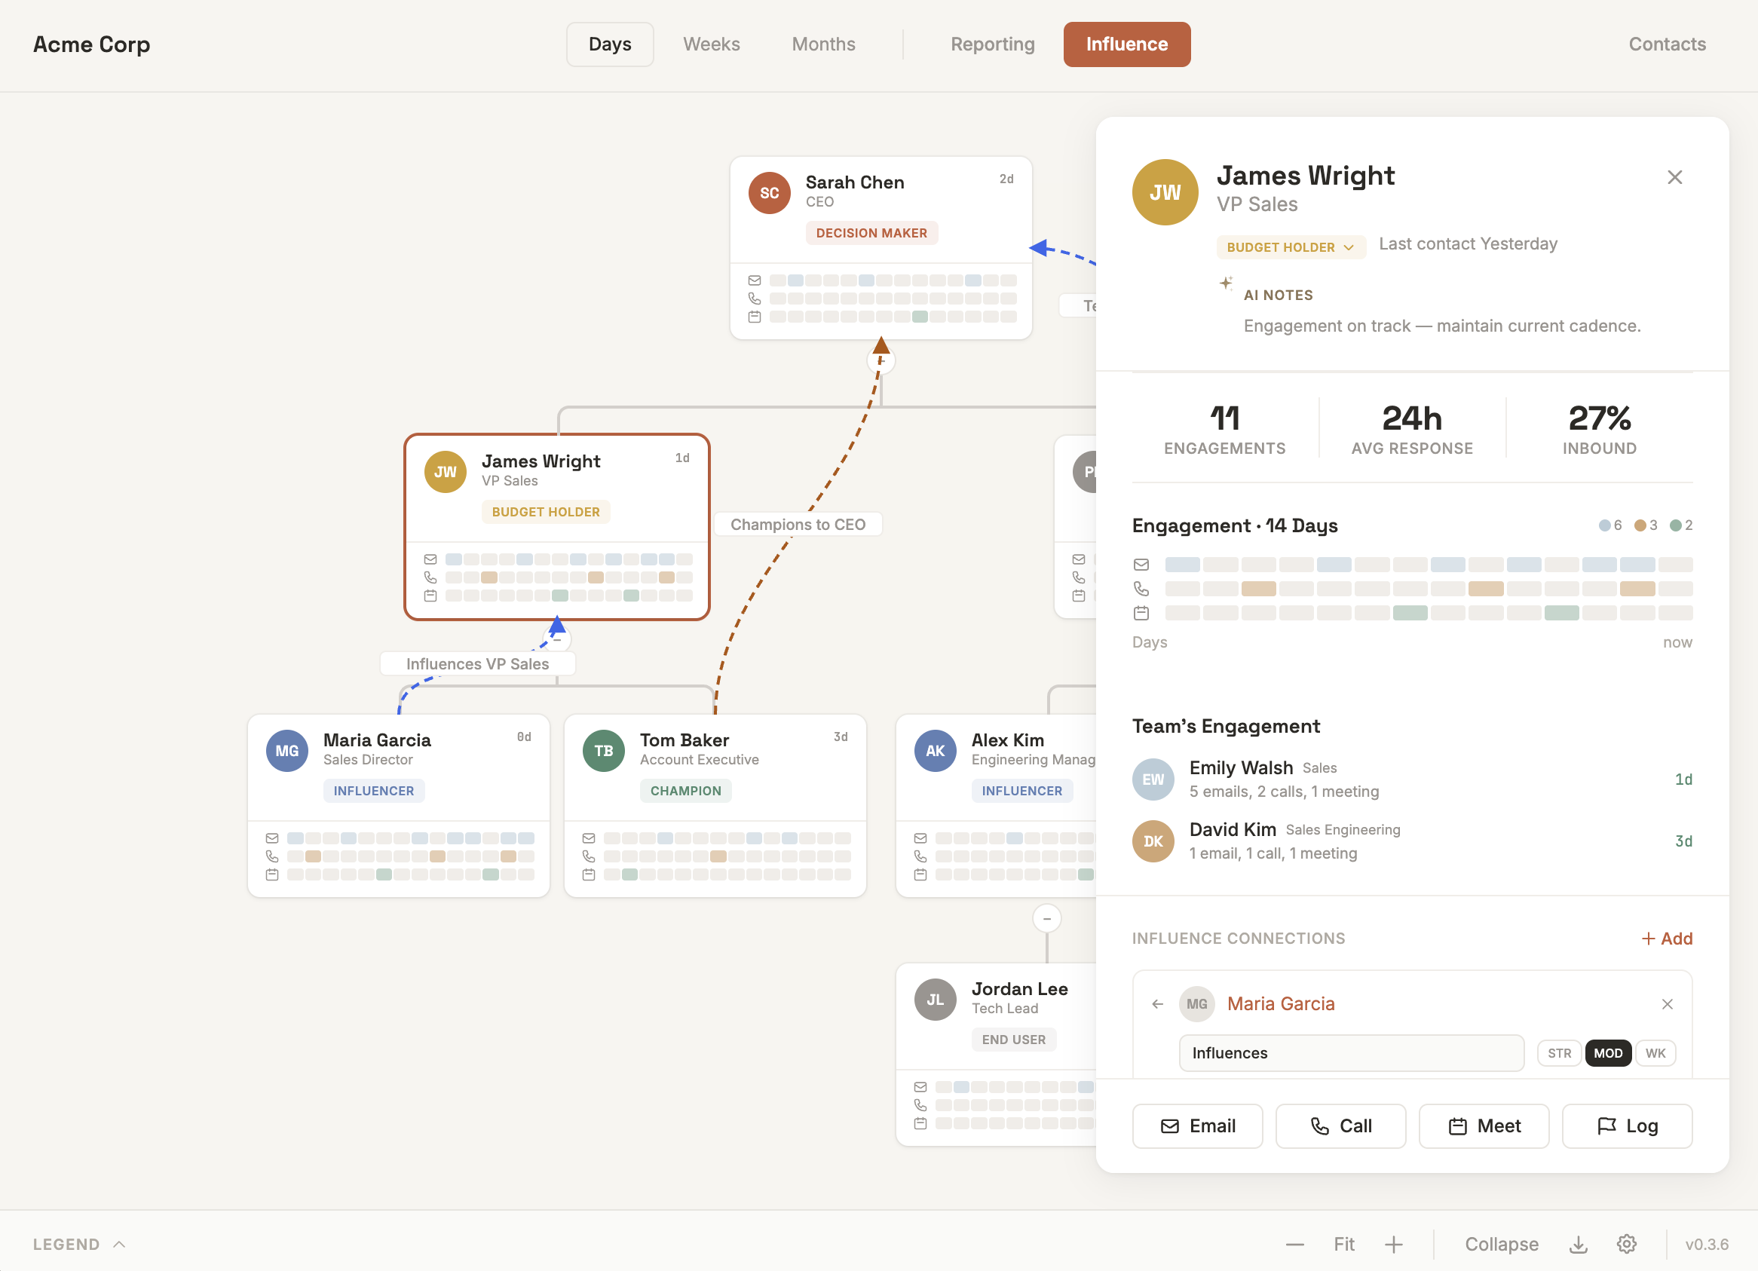Click the back arrow on Maria Garcia connection card
Image resolution: width=1758 pixels, height=1271 pixels.
[1157, 1003]
